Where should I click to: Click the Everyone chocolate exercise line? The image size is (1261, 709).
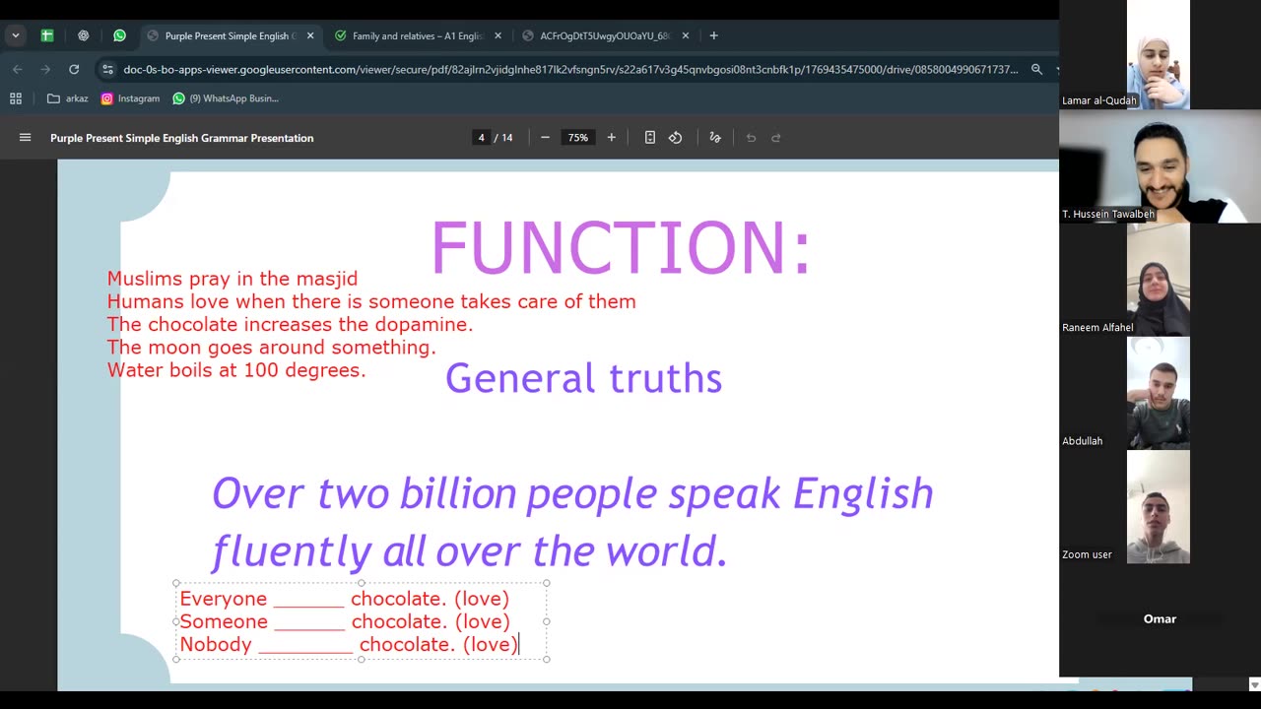(345, 599)
